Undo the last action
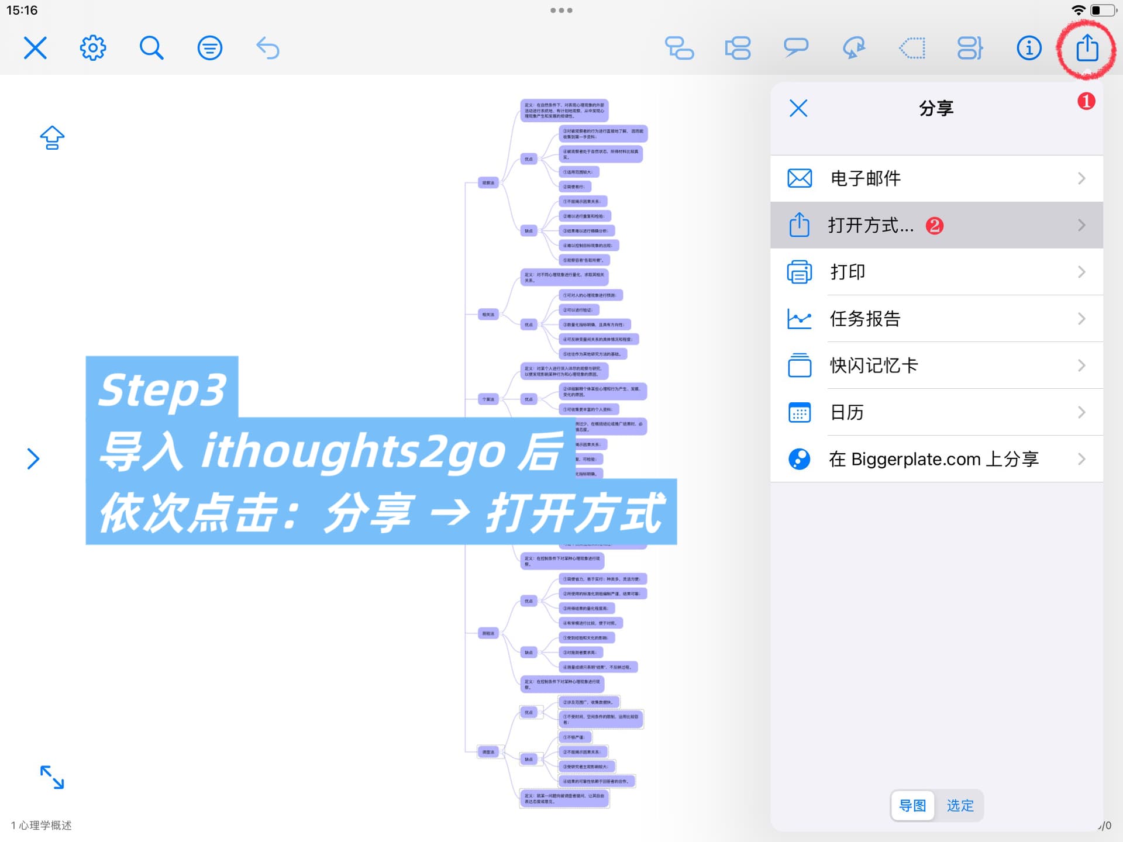The height and width of the screenshot is (842, 1123). click(x=268, y=48)
